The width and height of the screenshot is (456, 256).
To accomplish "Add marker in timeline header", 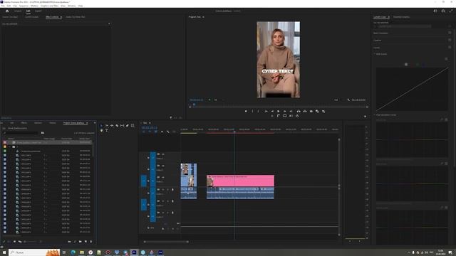I will (x=162, y=132).
